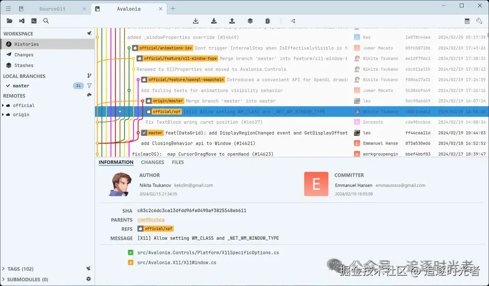This screenshot has width=489, height=286.
Task: Open the main menu hamburger icon
Action: (8, 9)
